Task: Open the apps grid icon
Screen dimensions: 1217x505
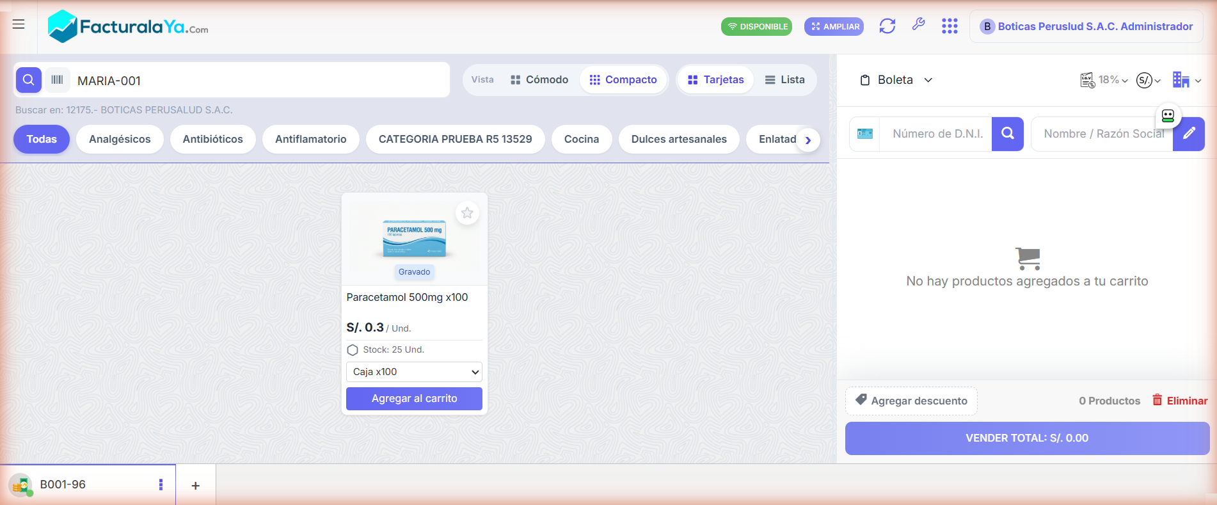Action: point(950,26)
